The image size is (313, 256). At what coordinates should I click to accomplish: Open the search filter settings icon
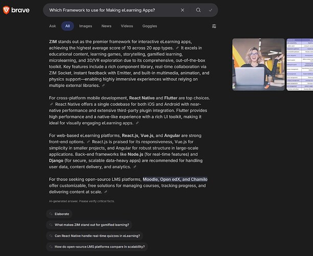point(214,26)
